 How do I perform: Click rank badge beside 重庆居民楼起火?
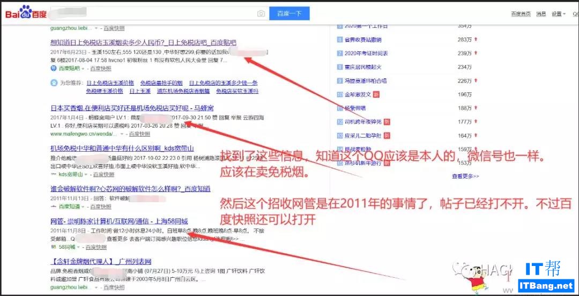tap(340, 67)
